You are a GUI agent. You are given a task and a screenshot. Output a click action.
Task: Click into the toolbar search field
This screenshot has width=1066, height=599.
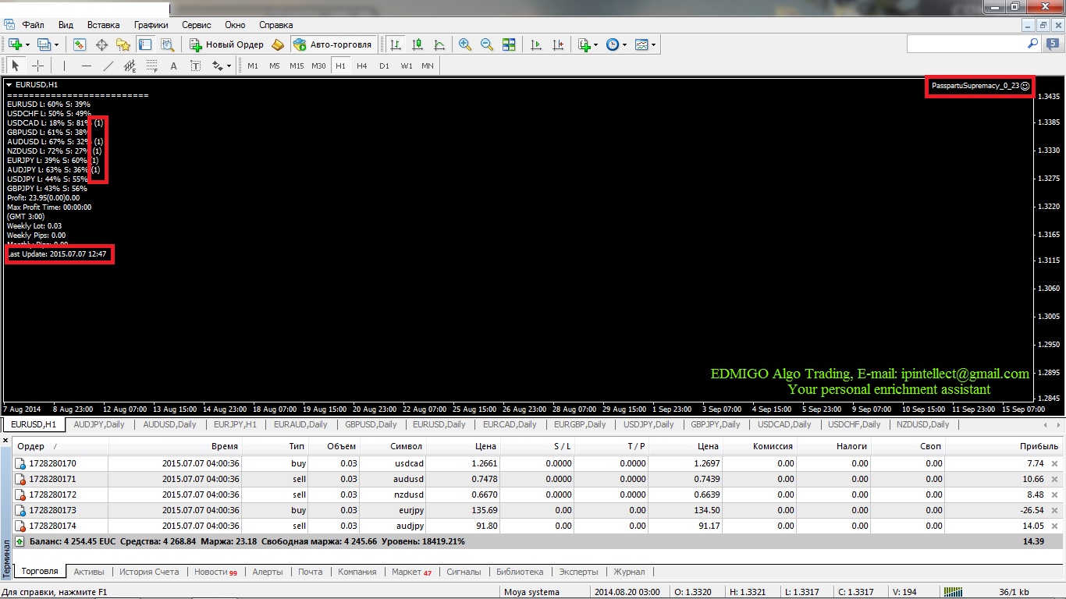click(x=965, y=45)
